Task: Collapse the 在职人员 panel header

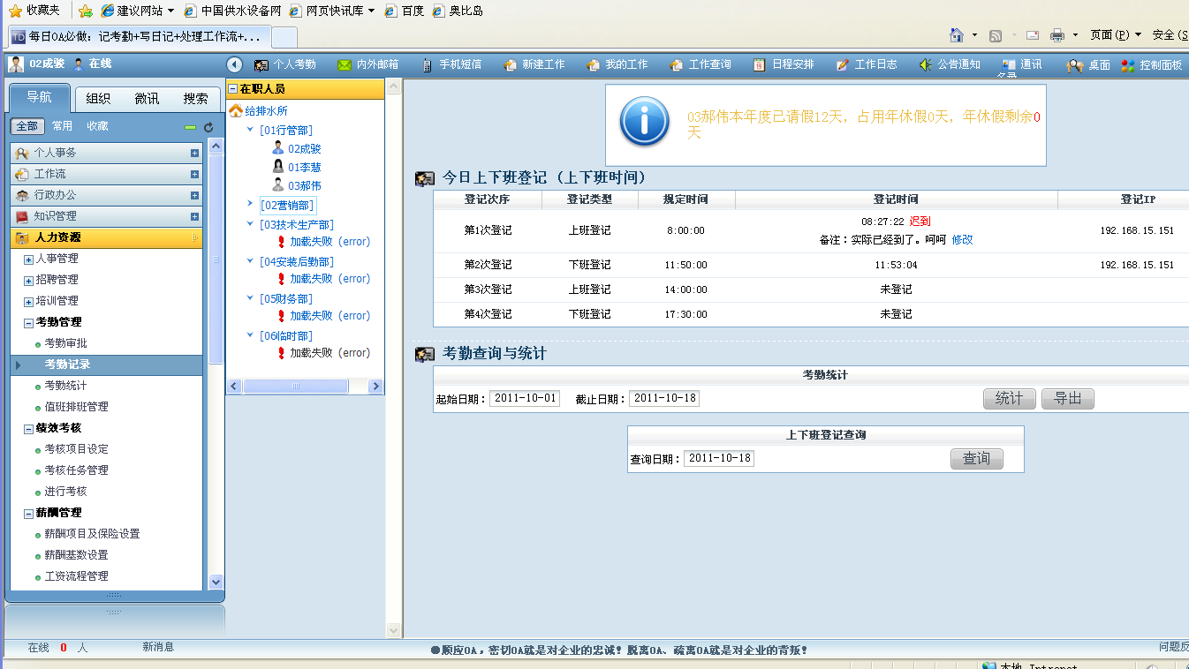Action: pos(233,89)
